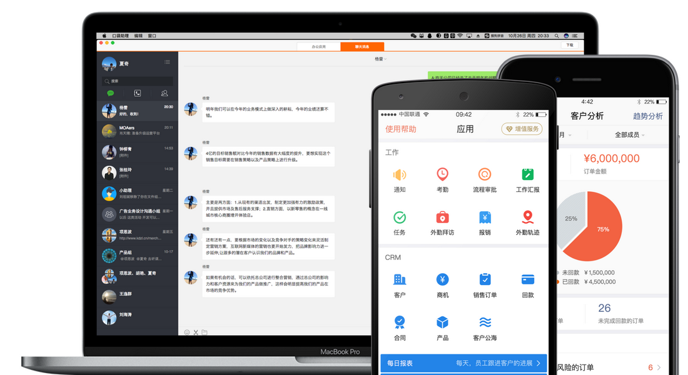This screenshot has width=688, height=375.
Task: Open the 产品组 group conversation
Action: (x=138, y=255)
